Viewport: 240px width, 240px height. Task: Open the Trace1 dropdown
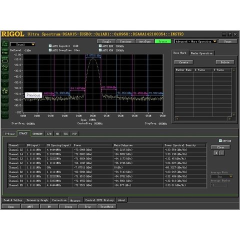click(22, 44)
